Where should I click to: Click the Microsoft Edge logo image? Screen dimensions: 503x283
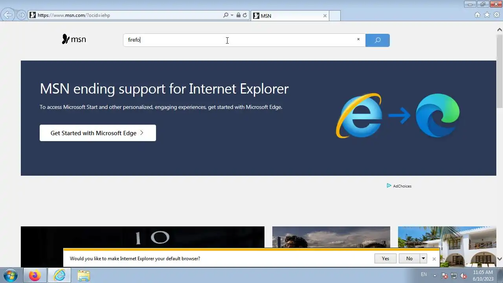coord(438,116)
